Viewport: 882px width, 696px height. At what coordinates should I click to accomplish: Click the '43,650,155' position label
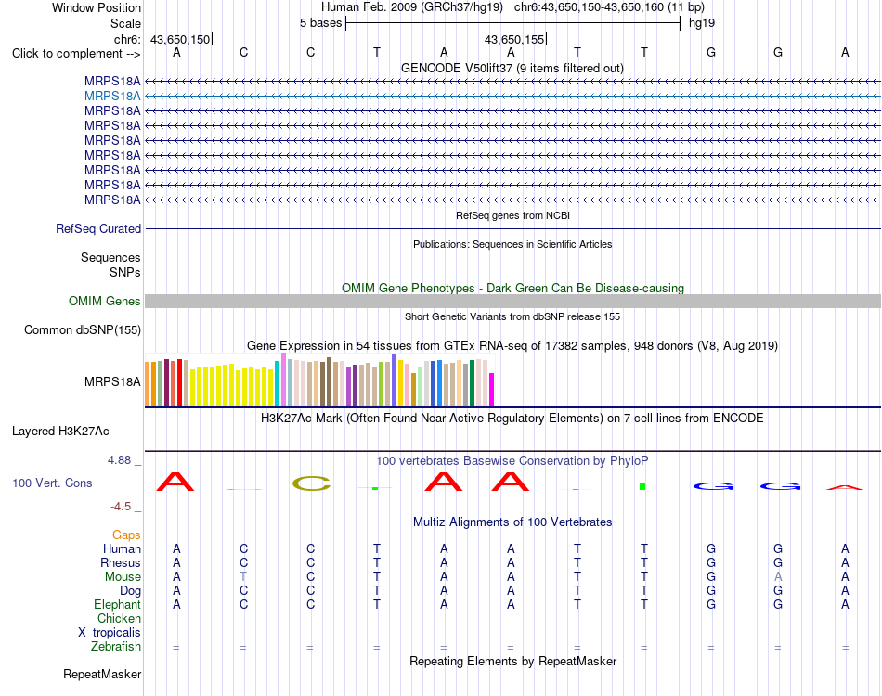[514, 39]
